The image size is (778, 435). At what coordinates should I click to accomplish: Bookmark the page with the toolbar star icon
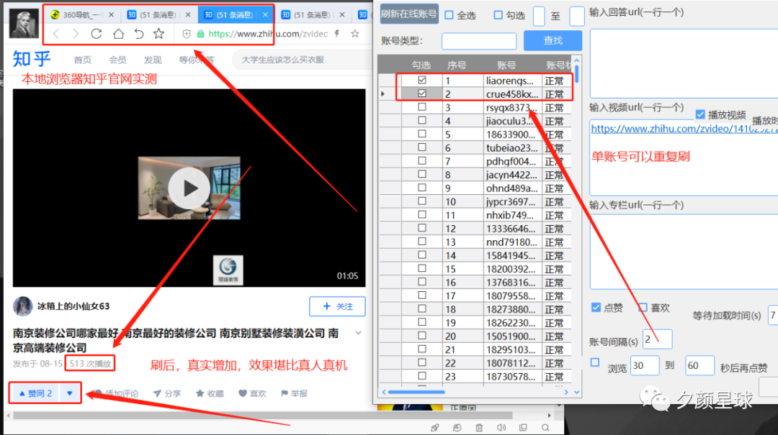(x=158, y=34)
